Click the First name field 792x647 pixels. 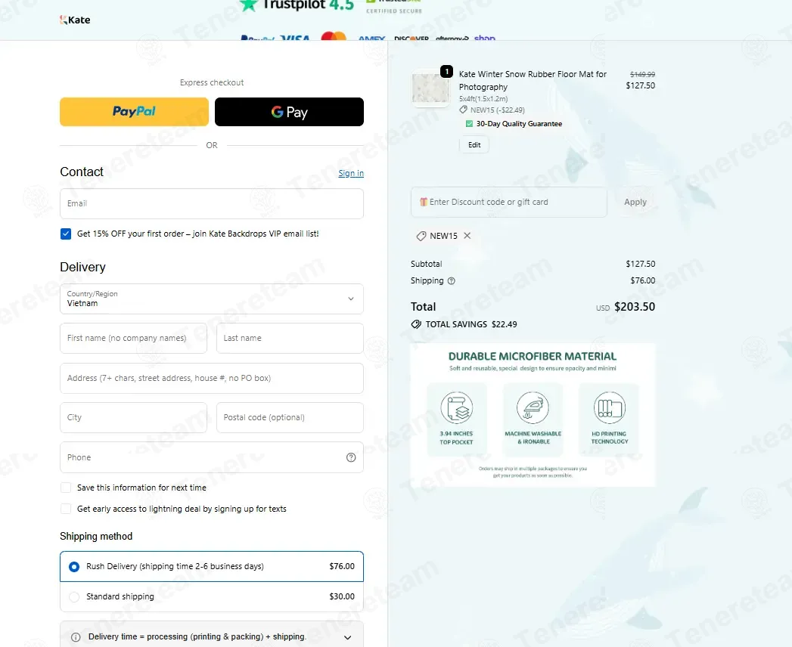[x=133, y=338]
